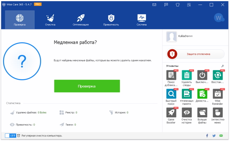Click the Медленная работа? heading
The height and width of the screenshot is (141, 230).
point(75,42)
